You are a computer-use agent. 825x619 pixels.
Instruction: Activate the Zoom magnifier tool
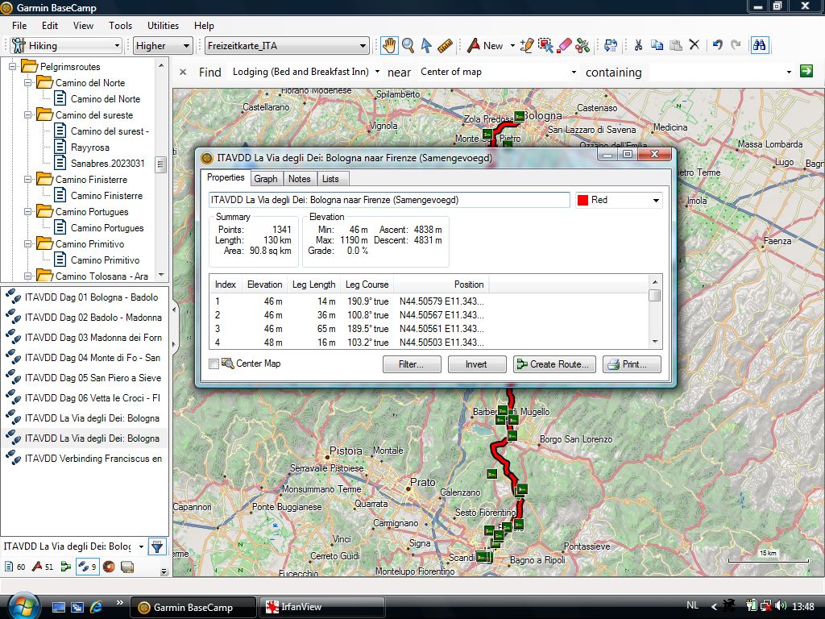tap(408, 46)
